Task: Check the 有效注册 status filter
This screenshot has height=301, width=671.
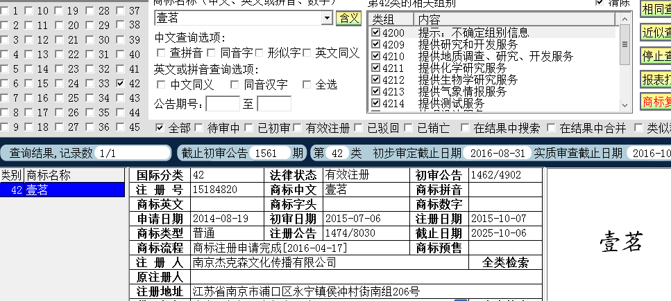Action: point(298,127)
